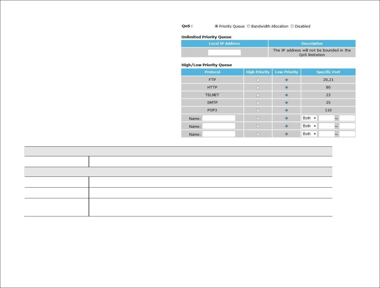Viewport: 380px width, 288px height.
Task: Open the Both dropdown in second Name row
Action: 309,126
